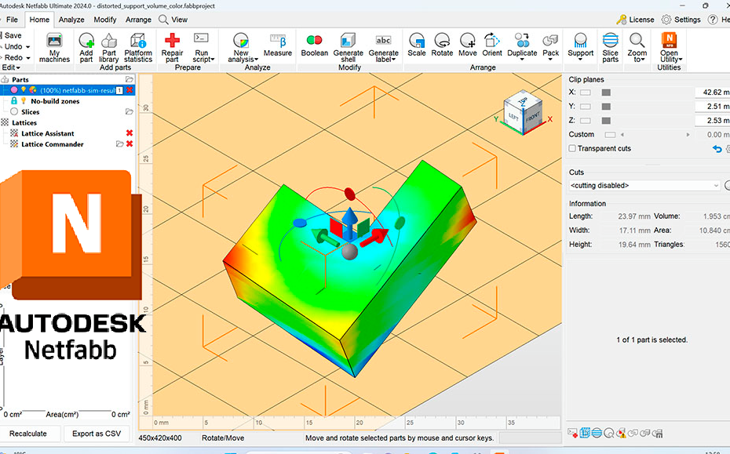Open License from the top bar
Viewport: 730px width, 454px height.
pyautogui.click(x=635, y=20)
